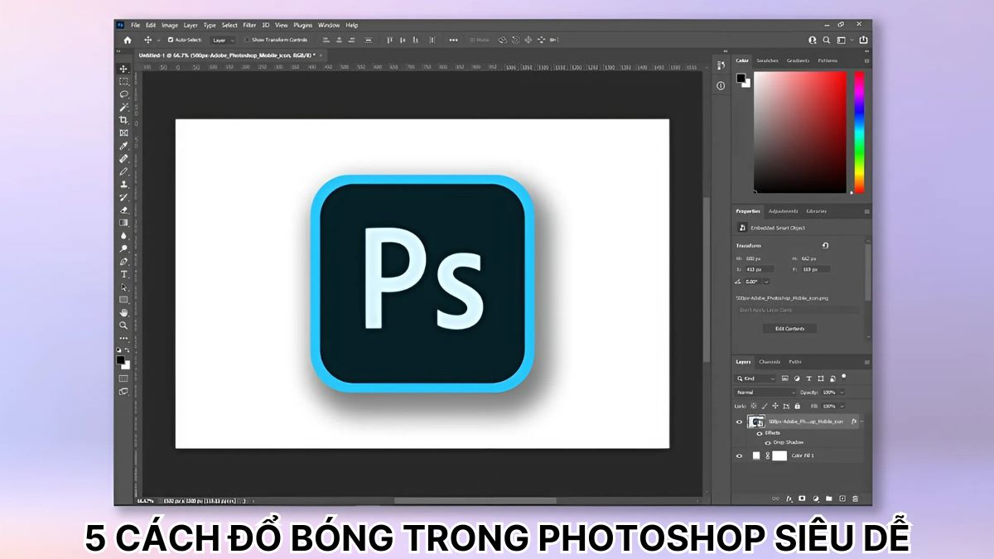Viewport: 994px width, 559px height.
Task: Open the Auto-Select Layer dropdown
Action: click(x=222, y=40)
